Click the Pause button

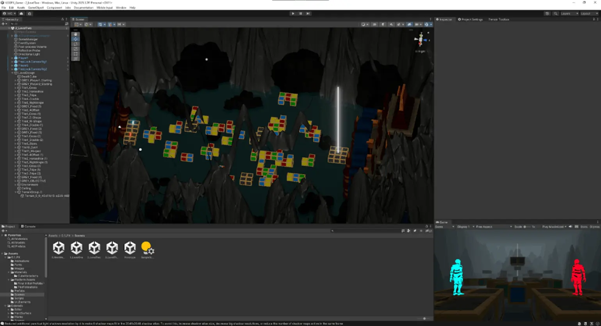coord(301,14)
